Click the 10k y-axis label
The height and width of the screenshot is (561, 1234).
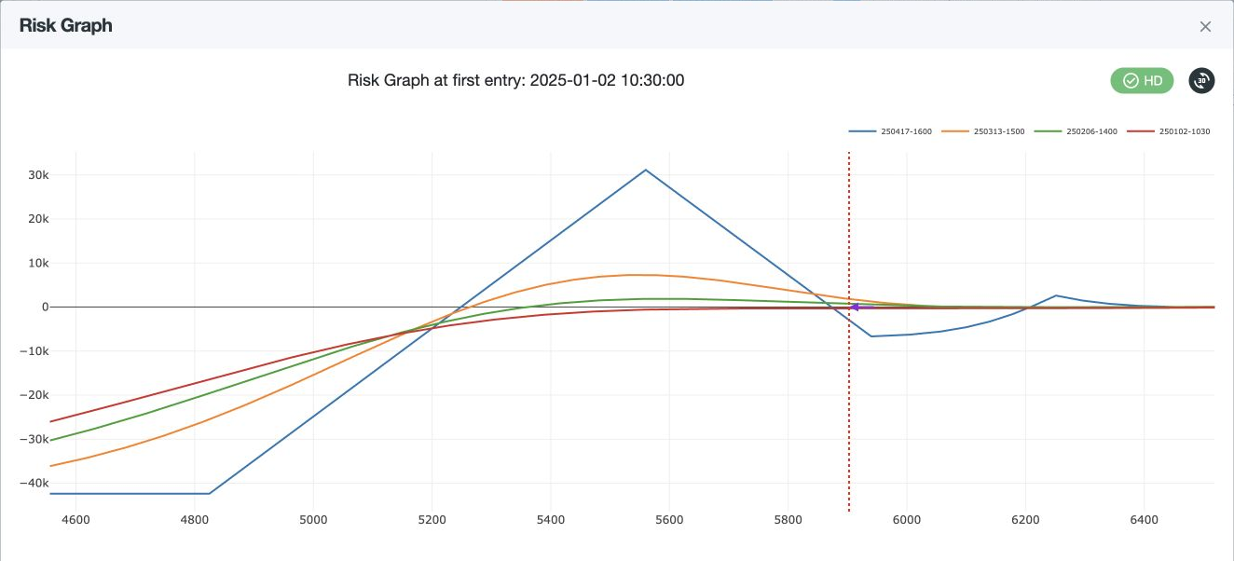pos(38,263)
